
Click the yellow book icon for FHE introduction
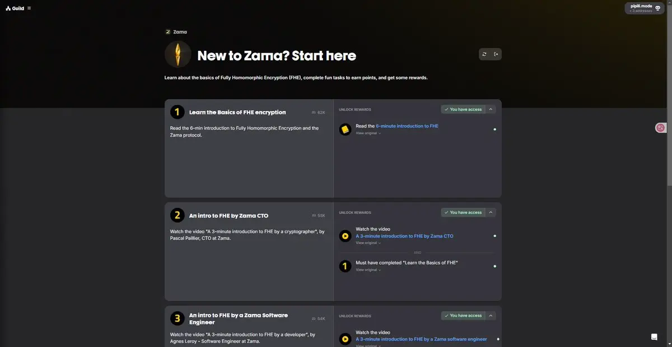click(x=345, y=130)
